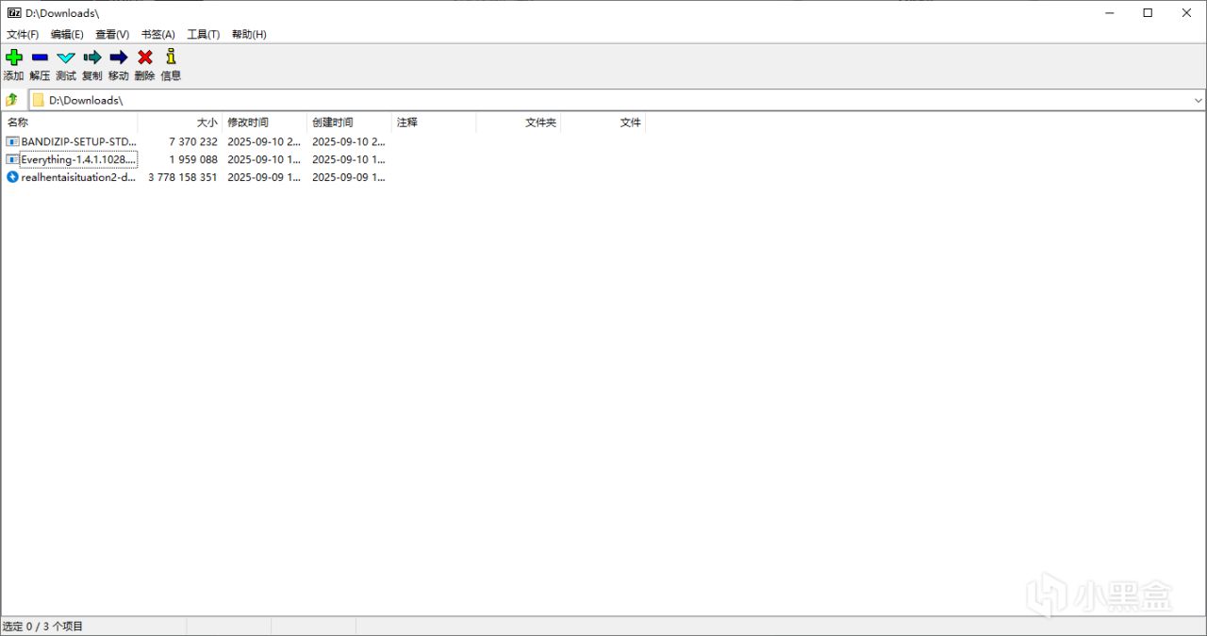Click the BANDIZIP row modified date
1207x636 pixels.
click(x=264, y=141)
